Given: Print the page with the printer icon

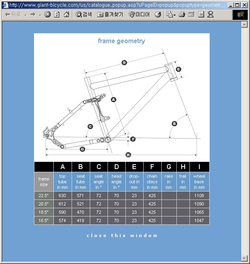Looking at the screenshot, I should click(182, 15).
